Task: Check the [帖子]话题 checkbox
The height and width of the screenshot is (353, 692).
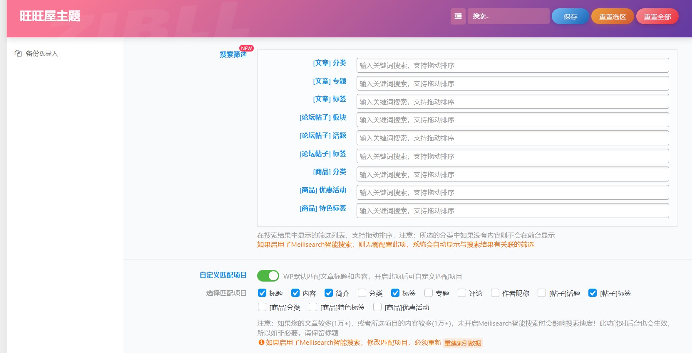Action: pyautogui.click(x=542, y=293)
